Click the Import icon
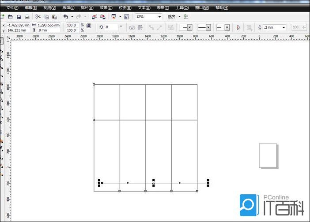 click(95, 17)
